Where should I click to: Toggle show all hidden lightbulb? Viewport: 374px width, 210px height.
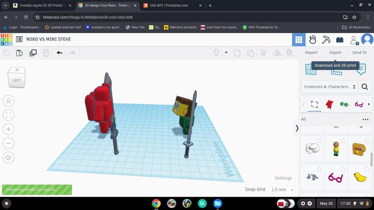[216, 53]
